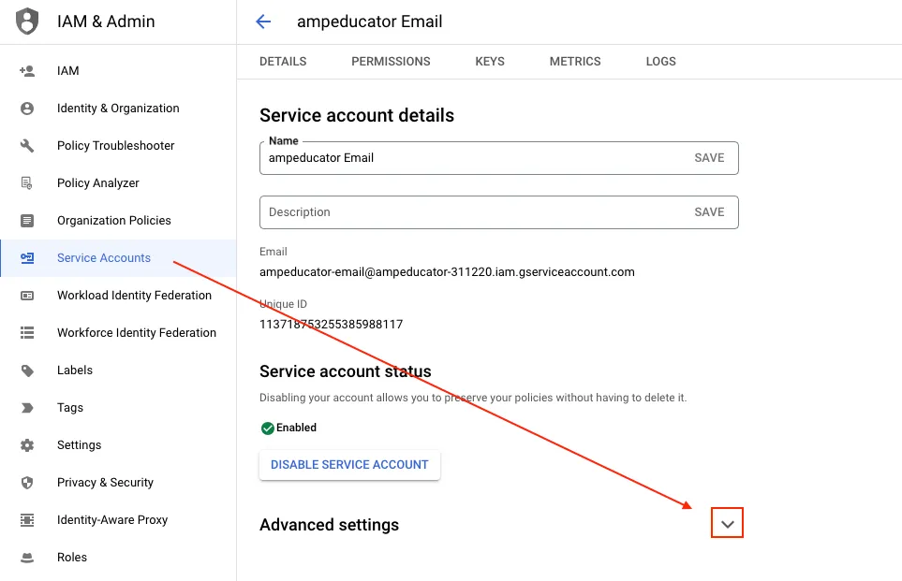Image resolution: width=902 pixels, height=581 pixels.
Task: Click Disable Service Account button
Action: (349, 465)
